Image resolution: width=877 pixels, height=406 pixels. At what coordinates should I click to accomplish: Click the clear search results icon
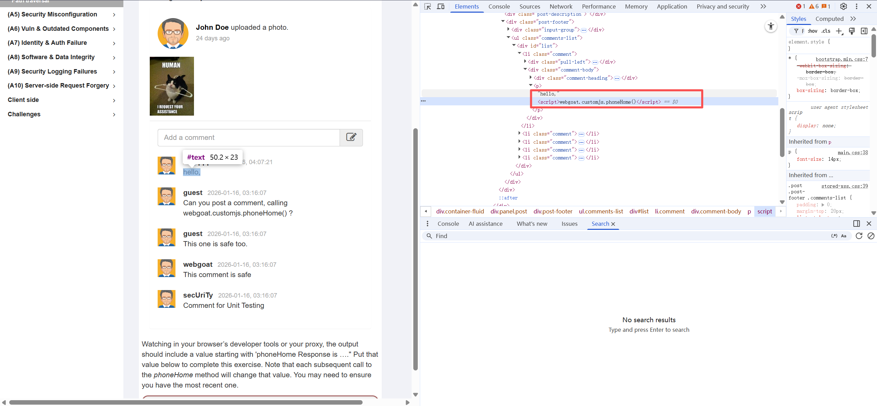[871, 236]
